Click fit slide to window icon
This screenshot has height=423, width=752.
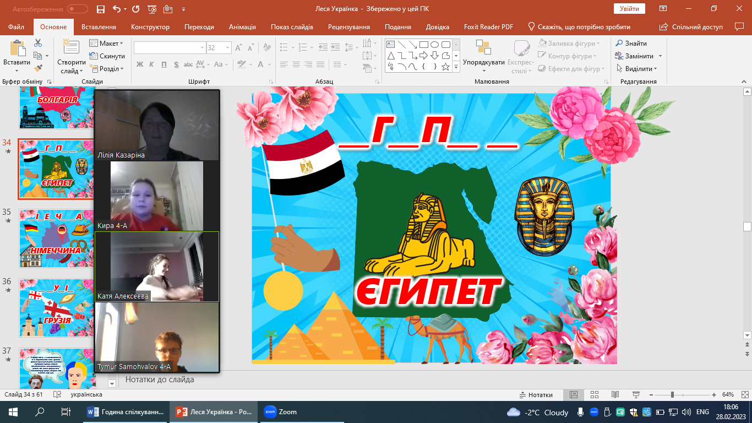pyautogui.click(x=742, y=395)
